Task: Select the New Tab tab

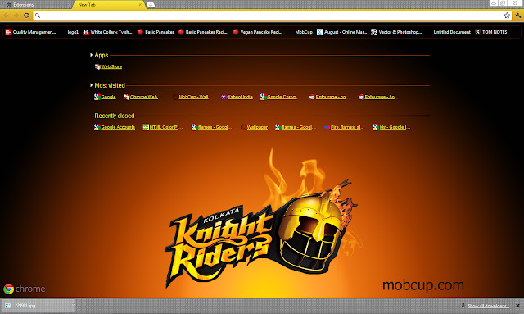Action: pos(109,5)
